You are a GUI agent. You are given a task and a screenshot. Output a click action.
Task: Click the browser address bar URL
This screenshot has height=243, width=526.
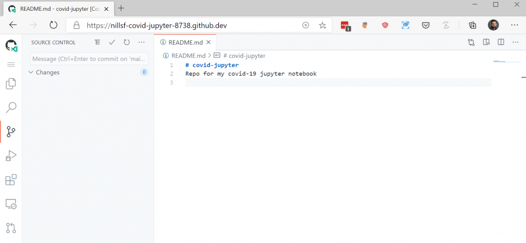point(157,25)
